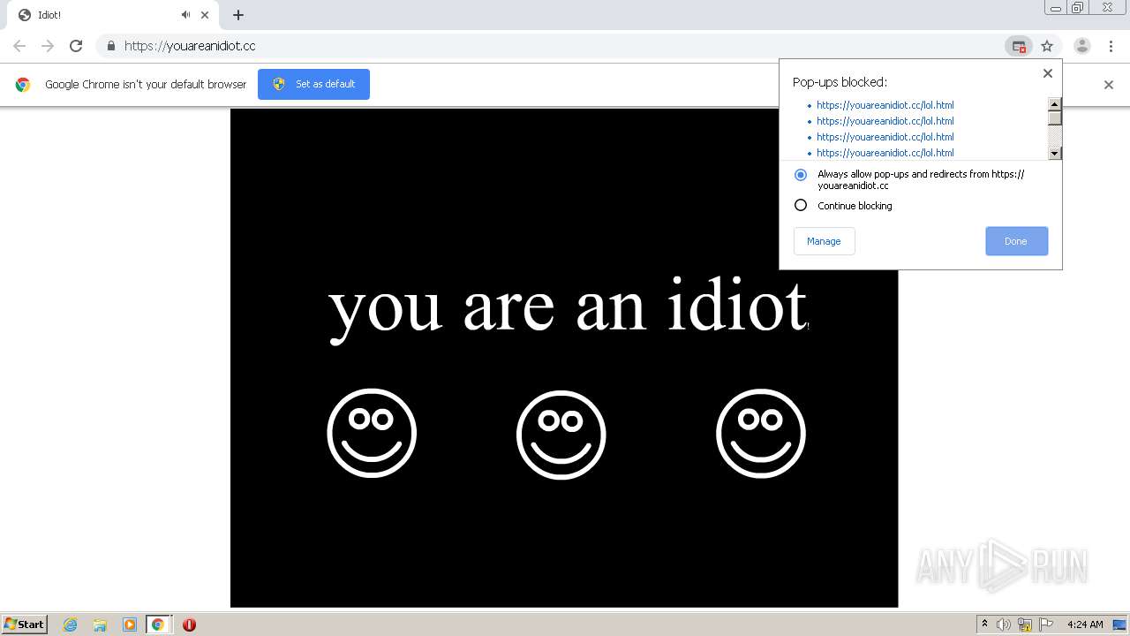The width and height of the screenshot is (1130, 636).
Task: Click the Manage button
Action: coord(824,241)
